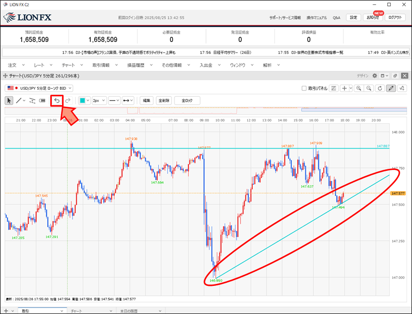412x314 pixels.
Task: Click the redo arrow icon
Action: (x=68, y=100)
